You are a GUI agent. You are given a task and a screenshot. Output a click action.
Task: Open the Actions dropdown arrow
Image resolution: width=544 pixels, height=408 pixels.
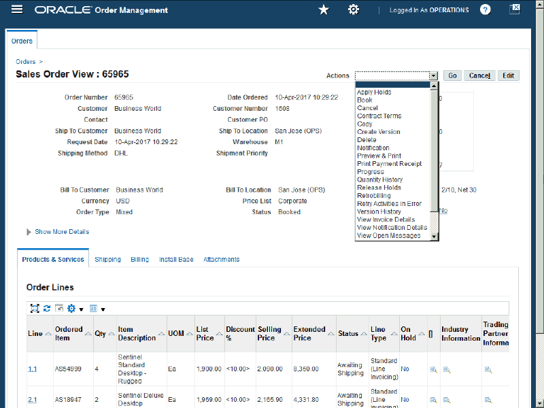click(x=433, y=75)
